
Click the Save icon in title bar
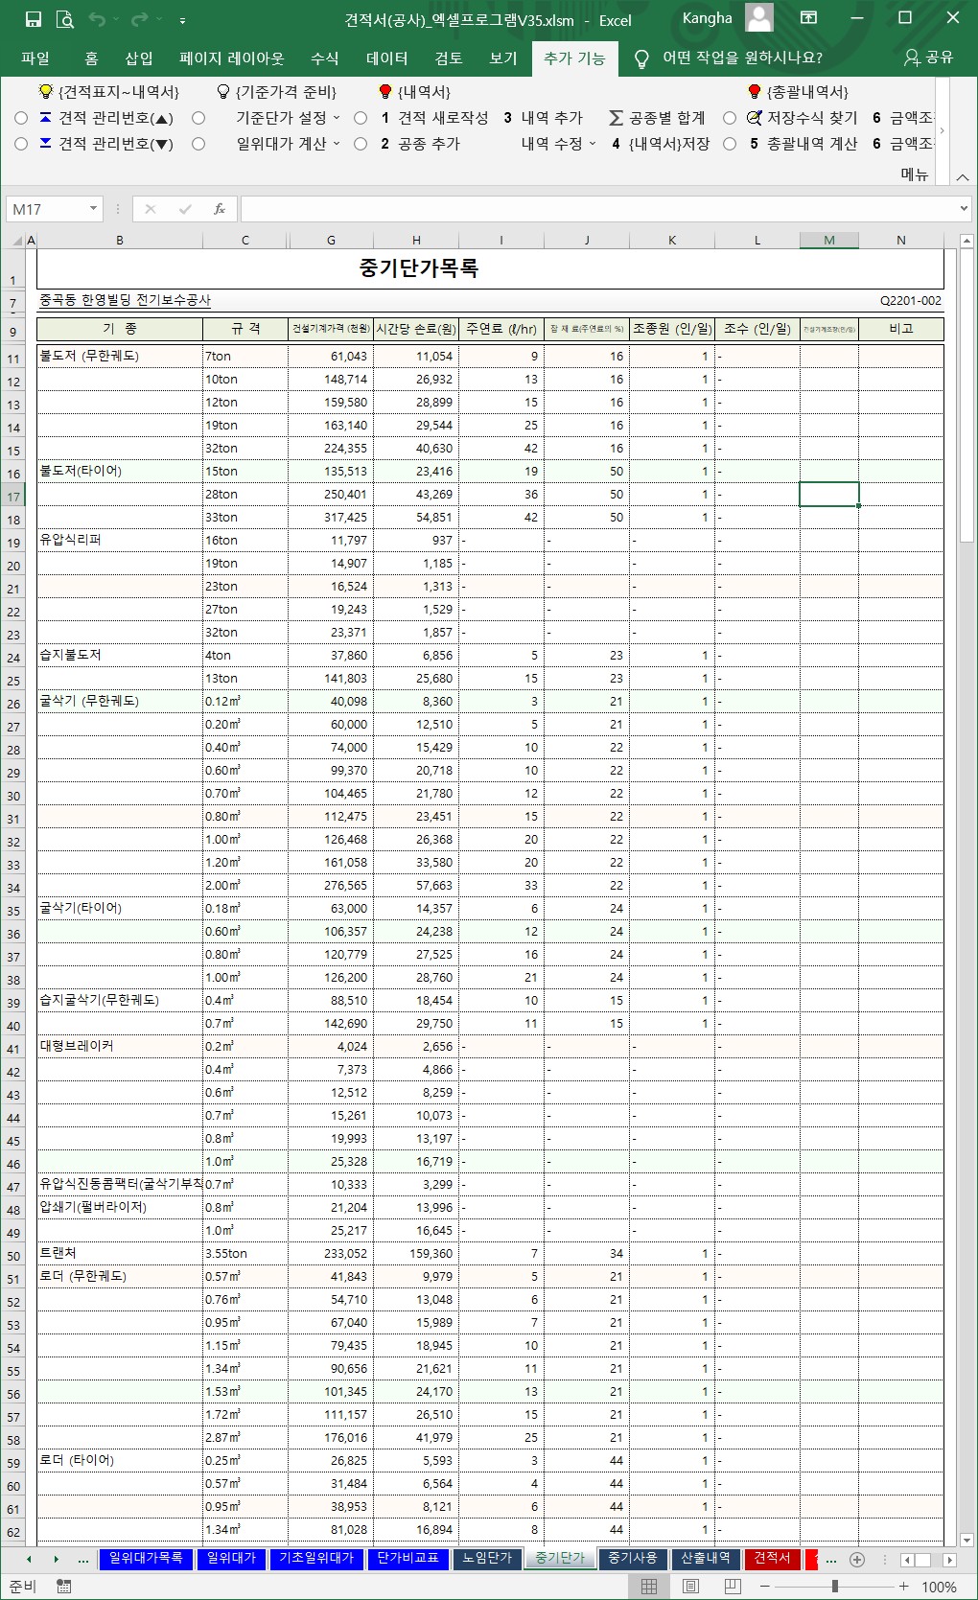33,19
